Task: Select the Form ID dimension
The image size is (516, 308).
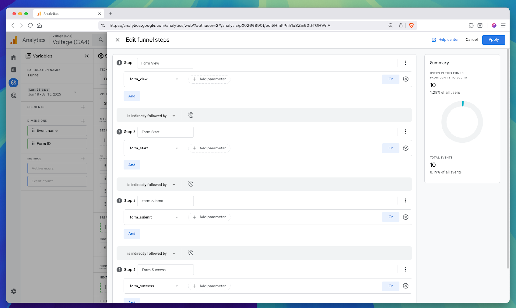Action: pos(57,143)
